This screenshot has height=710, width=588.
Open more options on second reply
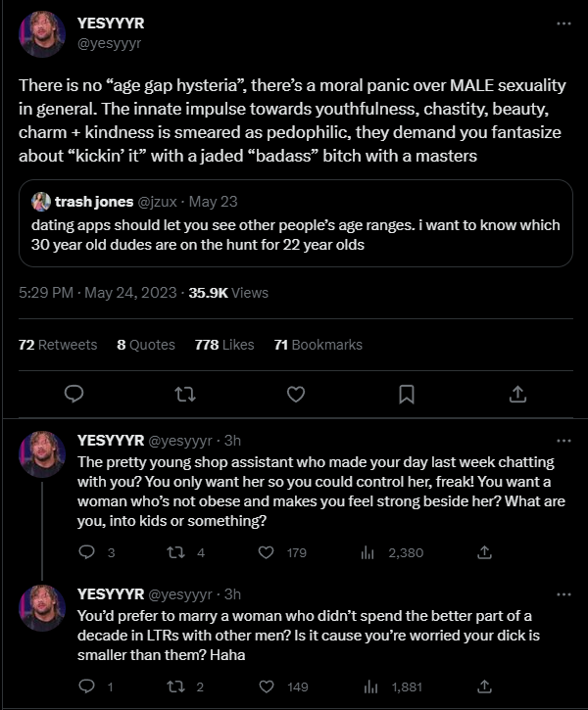(x=563, y=594)
